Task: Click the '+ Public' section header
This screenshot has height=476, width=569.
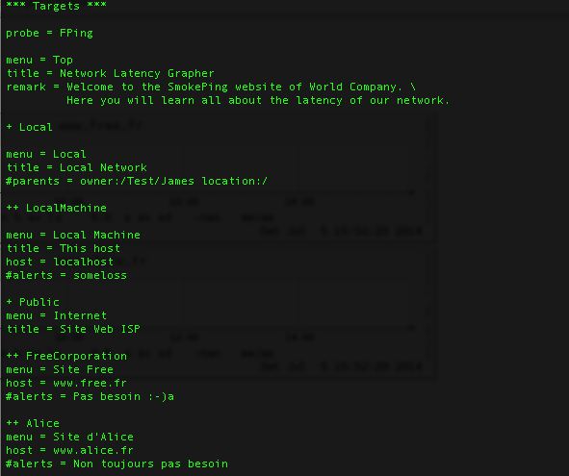Action: [x=33, y=302]
